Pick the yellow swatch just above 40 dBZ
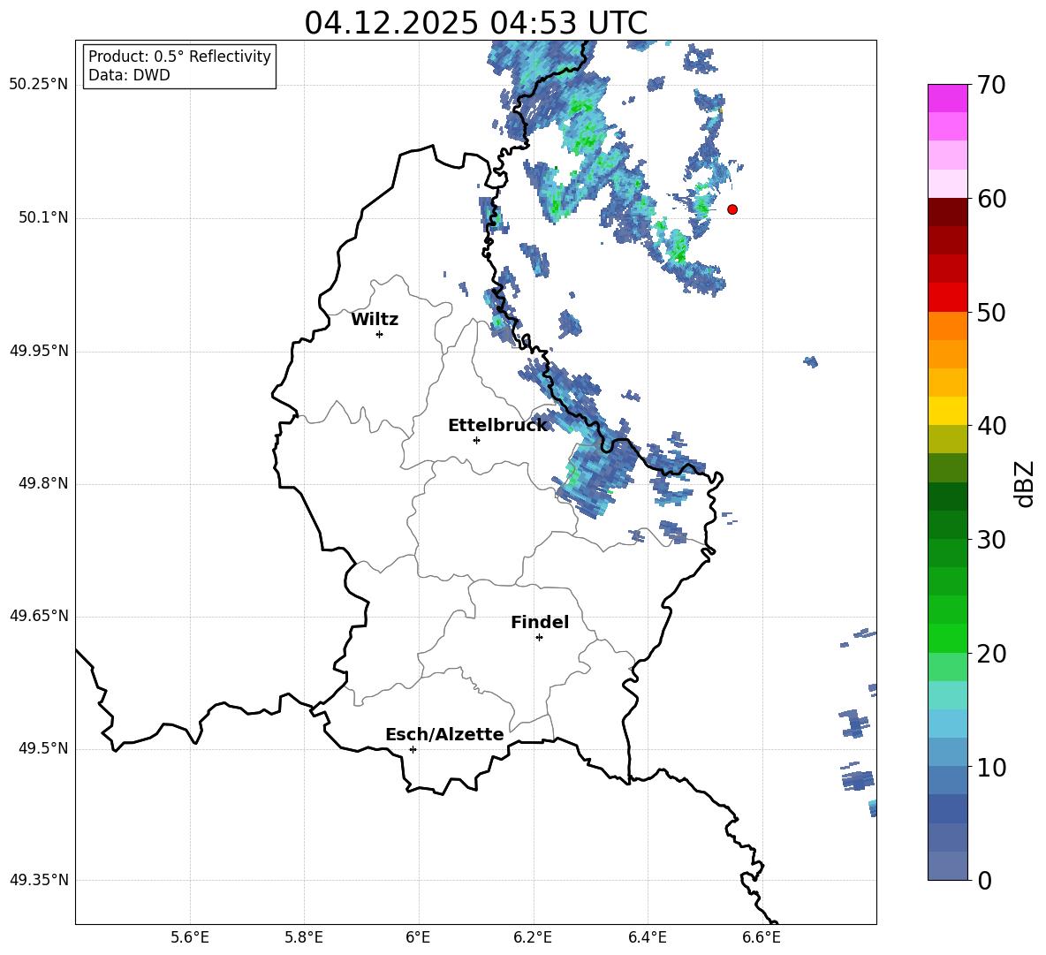The image size is (1046, 955). coord(947,411)
